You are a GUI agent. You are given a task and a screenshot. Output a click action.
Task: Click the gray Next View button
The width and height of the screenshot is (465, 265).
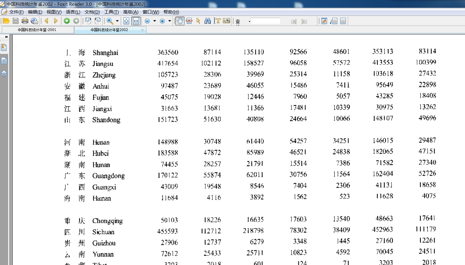tap(76, 21)
